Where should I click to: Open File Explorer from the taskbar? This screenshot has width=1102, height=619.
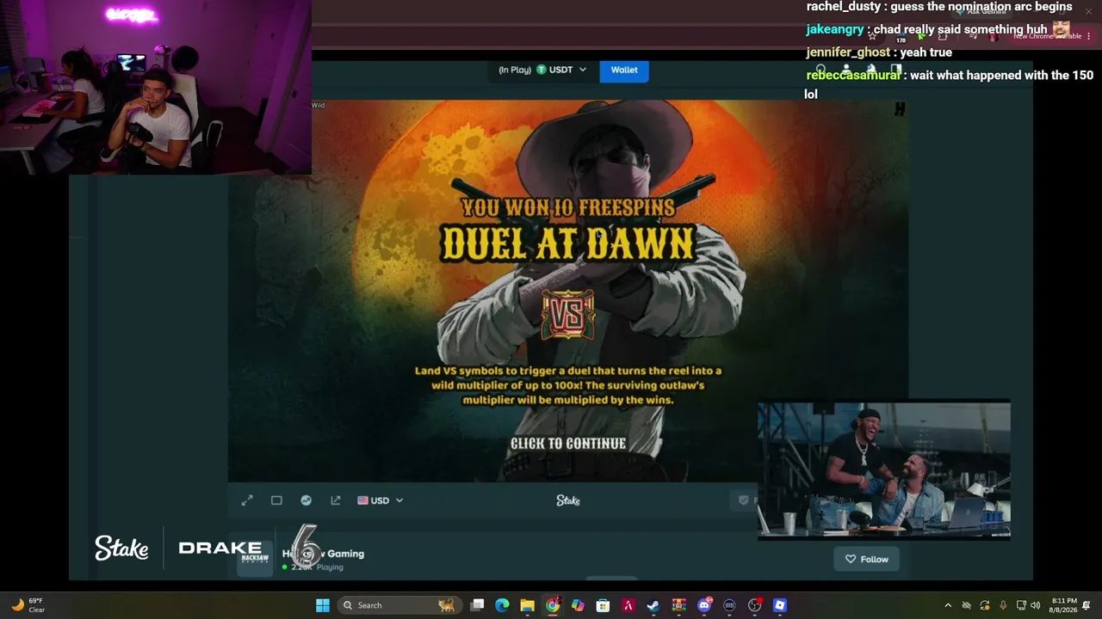click(527, 605)
